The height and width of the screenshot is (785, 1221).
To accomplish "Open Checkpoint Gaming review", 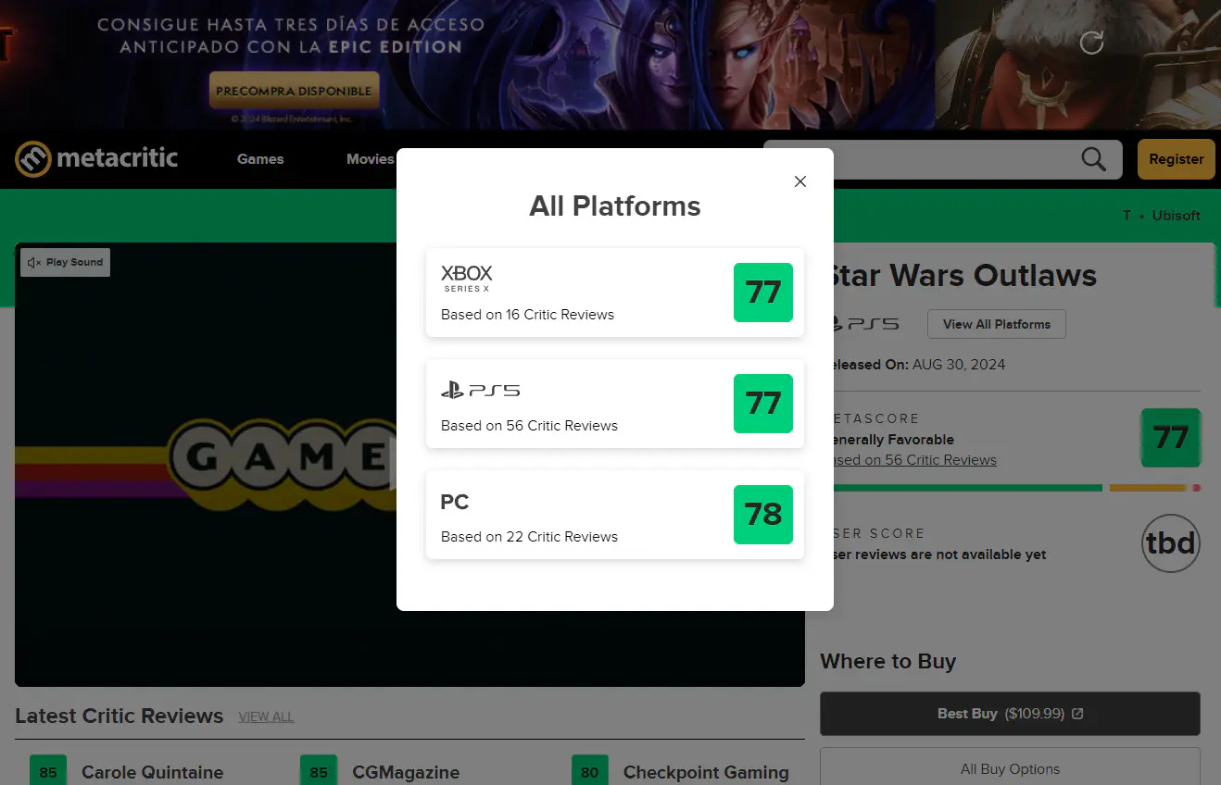I will pos(706,772).
